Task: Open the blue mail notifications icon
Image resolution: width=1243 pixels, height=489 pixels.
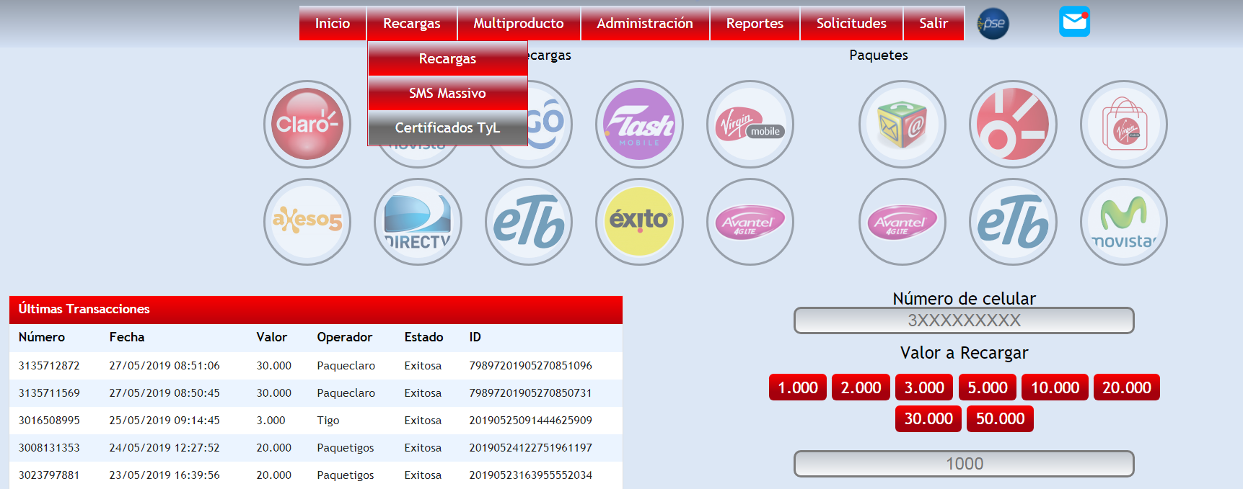Action: (x=1074, y=22)
